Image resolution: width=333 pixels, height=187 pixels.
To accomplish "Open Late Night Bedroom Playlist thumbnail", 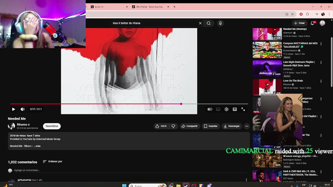I will [x=267, y=69].
